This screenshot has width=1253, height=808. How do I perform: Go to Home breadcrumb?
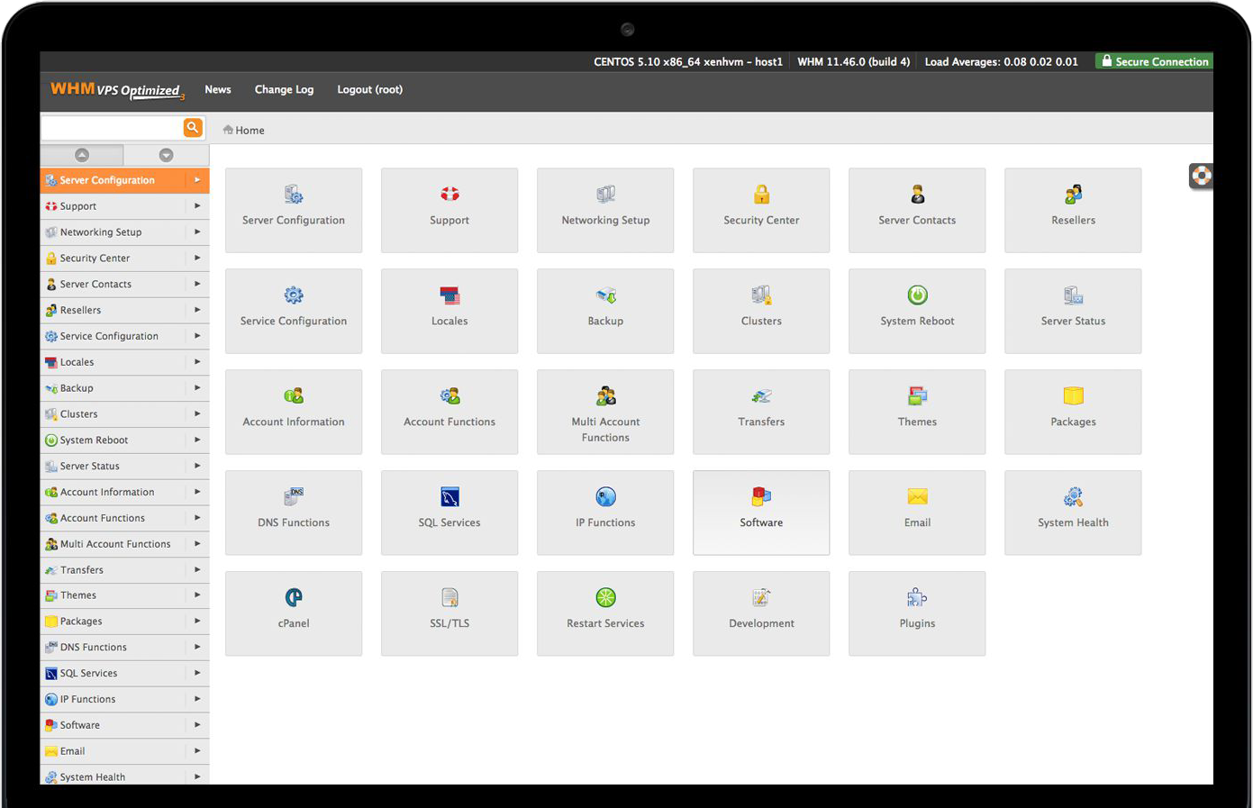pyautogui.click(x=244, y=131)
